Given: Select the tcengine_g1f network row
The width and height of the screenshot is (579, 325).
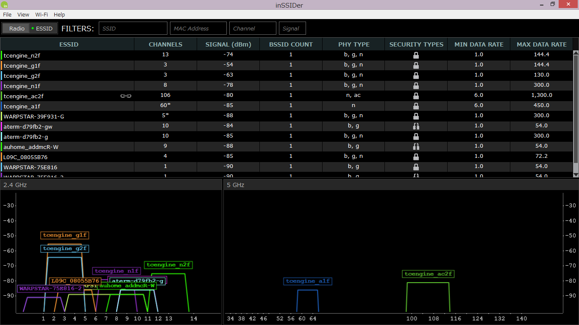Looking at the screenshot, I should point(287,65).
